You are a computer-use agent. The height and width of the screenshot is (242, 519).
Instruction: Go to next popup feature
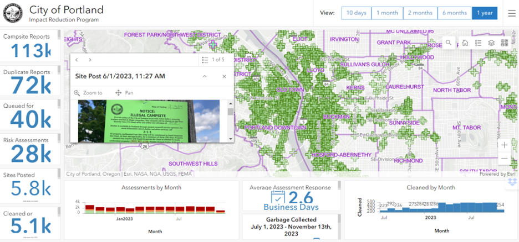coord(90,60)
